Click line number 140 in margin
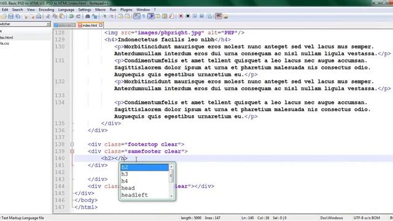 pos(60,158)
